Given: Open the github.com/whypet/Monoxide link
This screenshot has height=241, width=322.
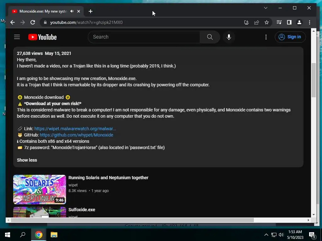Looking at the screenshot, I should pyautogui.click(x=76, y=135).
